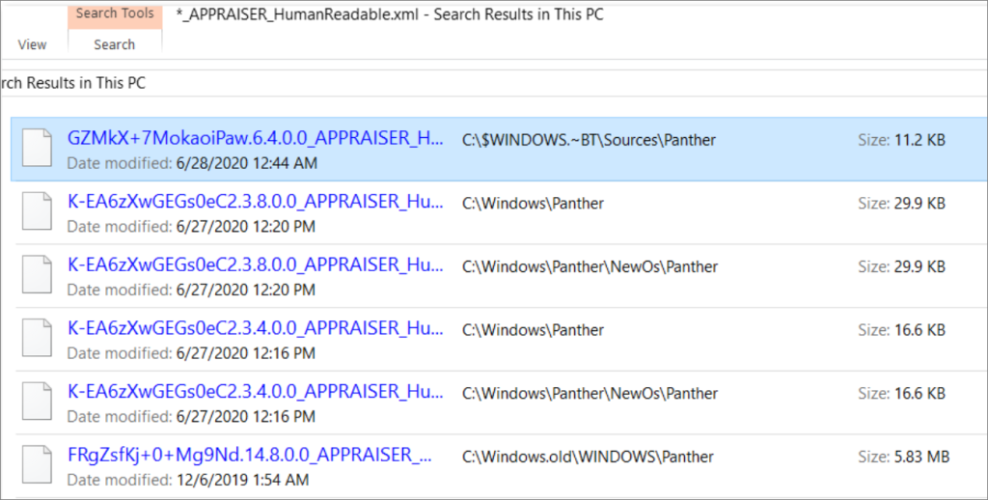Click the C:\$WINDOWS.~BT\Sources\Panther folder path
Screen dimensions: 988x500
coord(589,140)
